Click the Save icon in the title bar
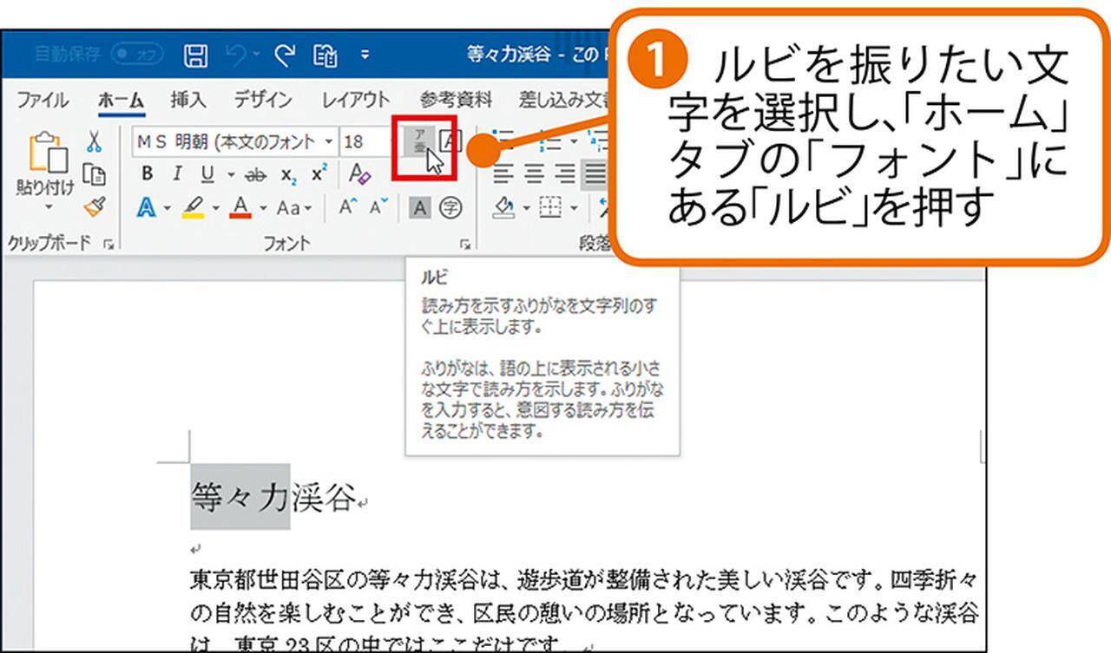The image size is (1111, 653). point(195,56)
